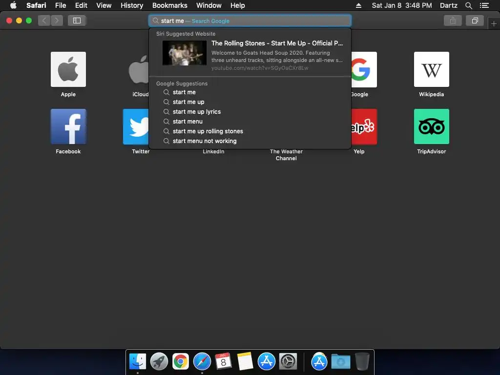The width and height of the screenshot is (500, 375).
Task: Click Safari compass icon in the Dock
Action: pos(202,361)
